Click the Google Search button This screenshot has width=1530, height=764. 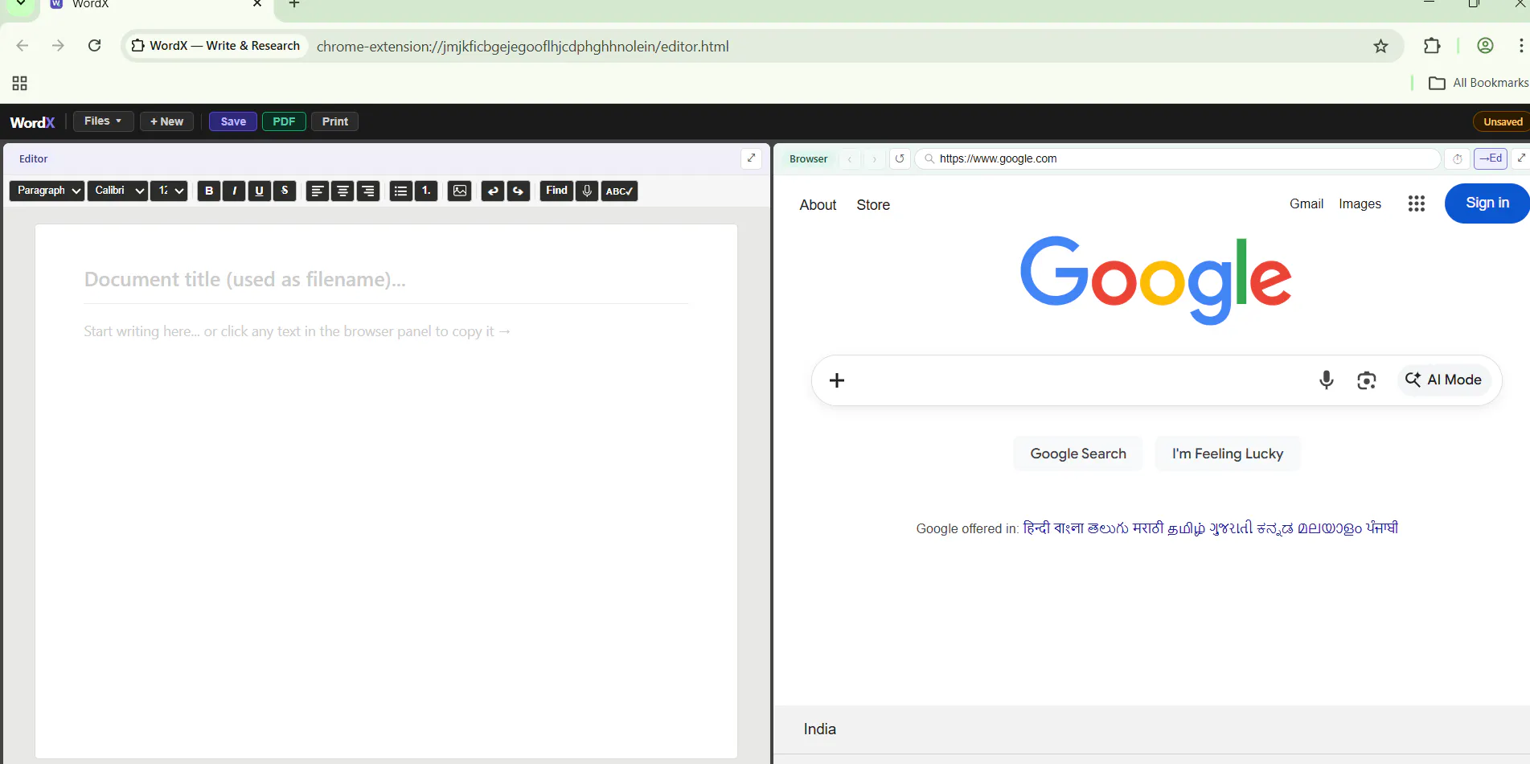(1078, 454)
